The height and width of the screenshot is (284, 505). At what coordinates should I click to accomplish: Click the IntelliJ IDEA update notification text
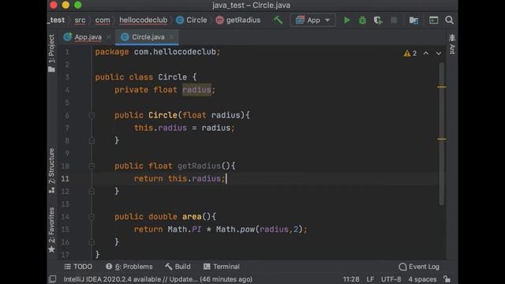tap(158, 279)
